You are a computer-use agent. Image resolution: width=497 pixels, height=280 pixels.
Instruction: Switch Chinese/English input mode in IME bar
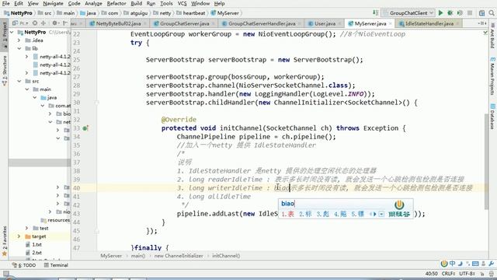point(452,264)
